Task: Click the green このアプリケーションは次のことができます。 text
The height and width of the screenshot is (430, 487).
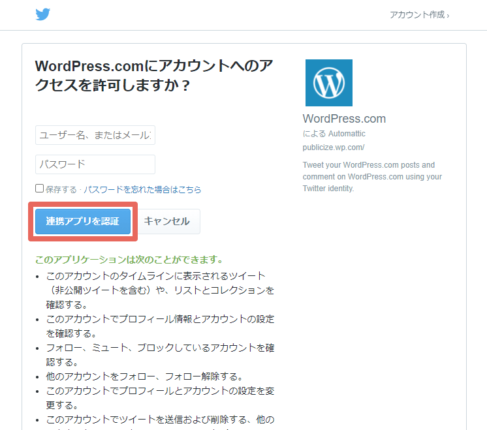Action: point(129,260)
